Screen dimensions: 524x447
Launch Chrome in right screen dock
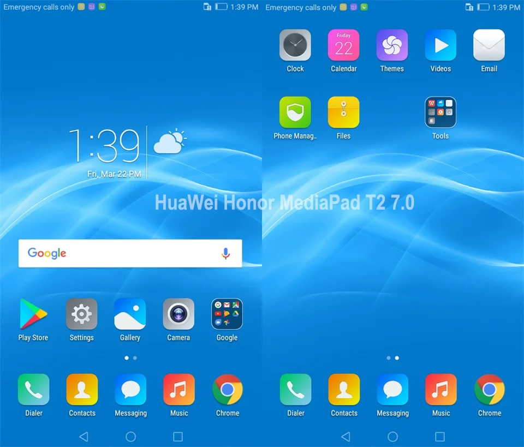coord(490,389)
